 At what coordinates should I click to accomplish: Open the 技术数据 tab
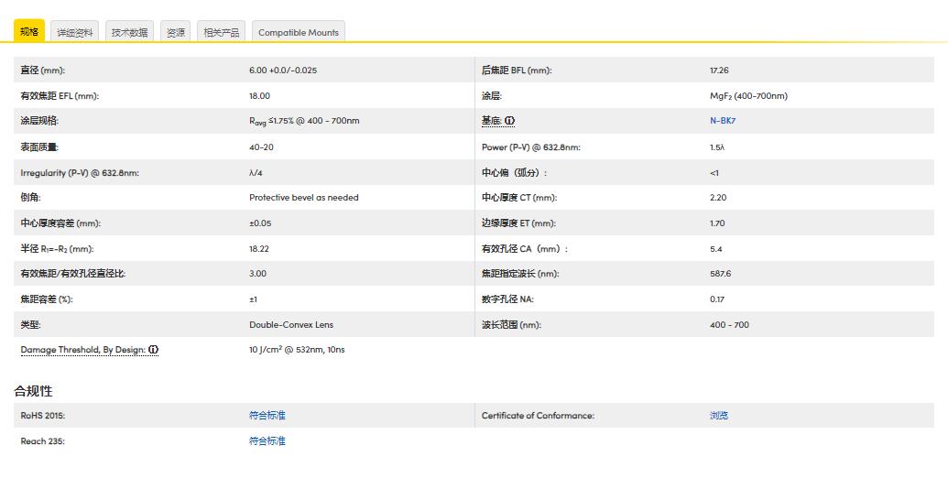(x=129, y=32)
